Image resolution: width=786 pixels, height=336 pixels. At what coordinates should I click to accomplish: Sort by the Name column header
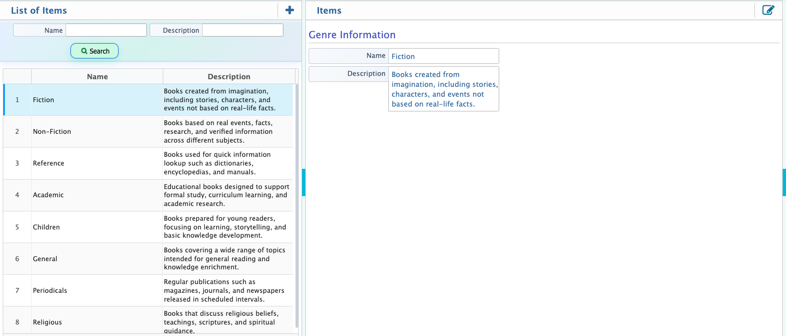coord(97,76)
